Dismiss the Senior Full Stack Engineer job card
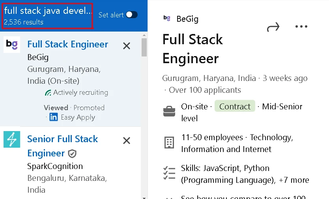Viewport: 329px width, 199px height. coord(127,141)
